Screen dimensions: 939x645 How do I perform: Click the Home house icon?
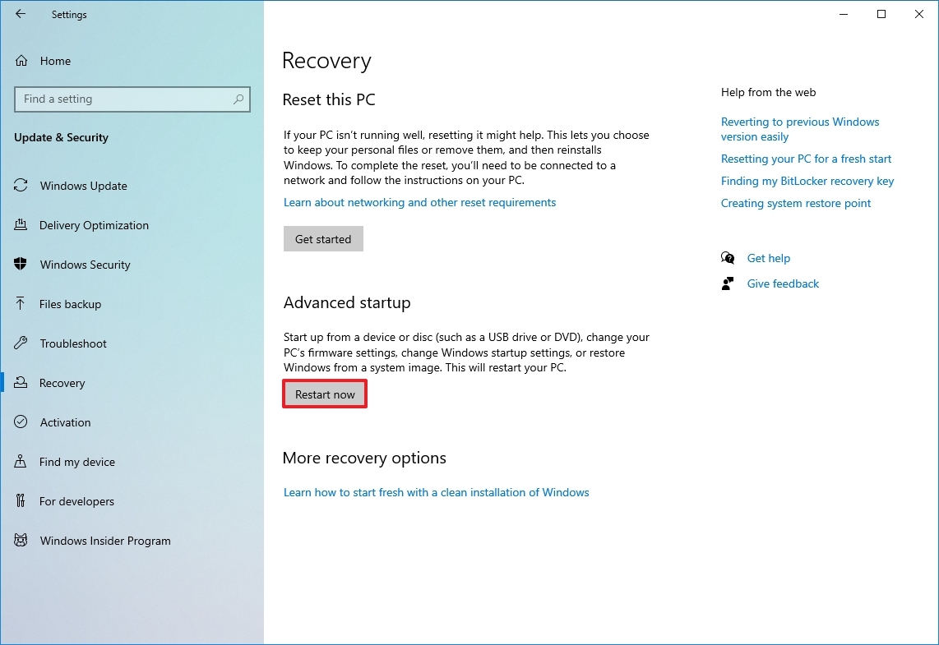(x=21, y=61)
